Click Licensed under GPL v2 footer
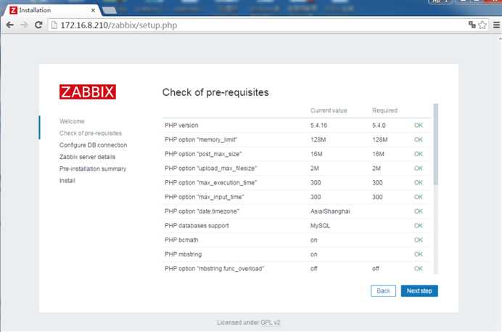 [x=248, y=323]
